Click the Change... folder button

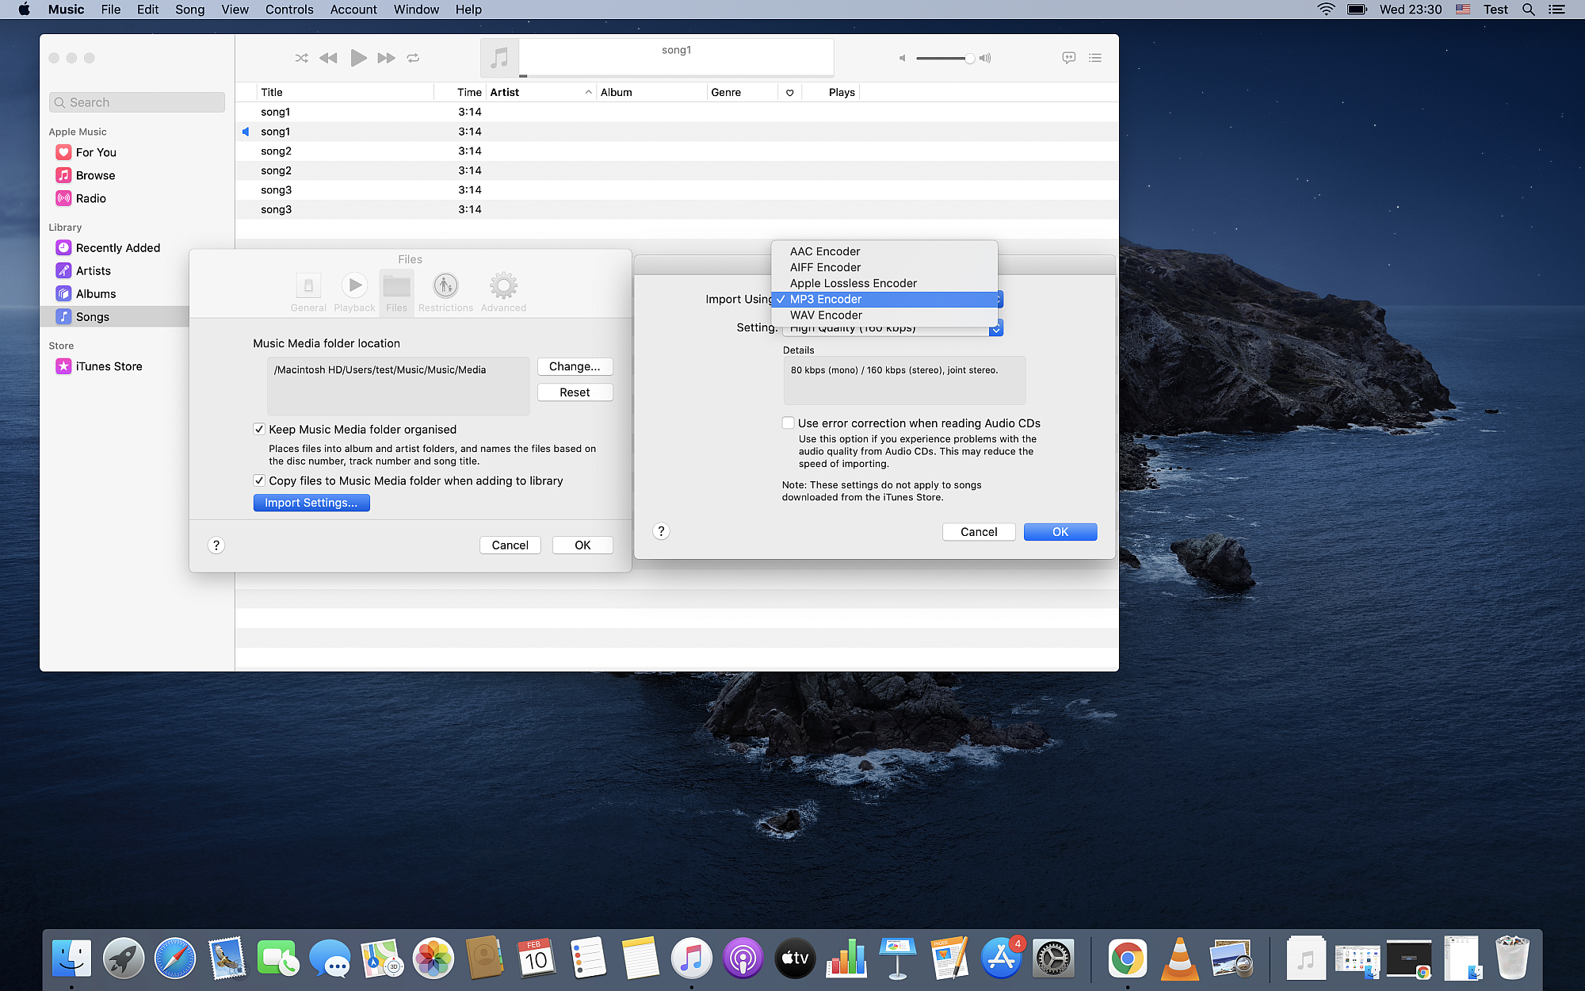click(x=575, y=366)
